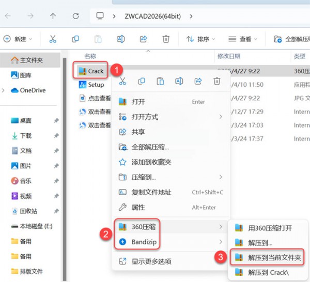Select the Crack archive file

(91, 71)
